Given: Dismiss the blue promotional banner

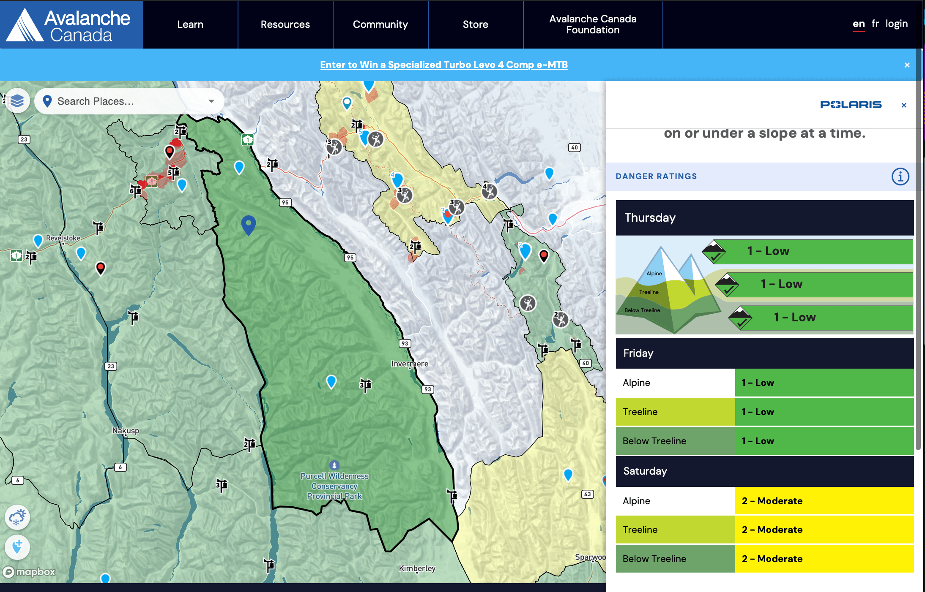Looking at the screenshot, I should coord(907,65).
